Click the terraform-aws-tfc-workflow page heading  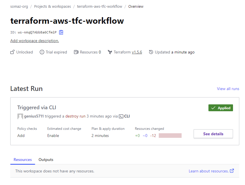pos(67,21)
